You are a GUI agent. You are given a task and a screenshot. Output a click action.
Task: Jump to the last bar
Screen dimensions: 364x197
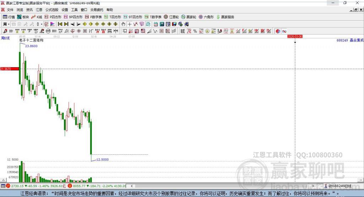[66, 24]
